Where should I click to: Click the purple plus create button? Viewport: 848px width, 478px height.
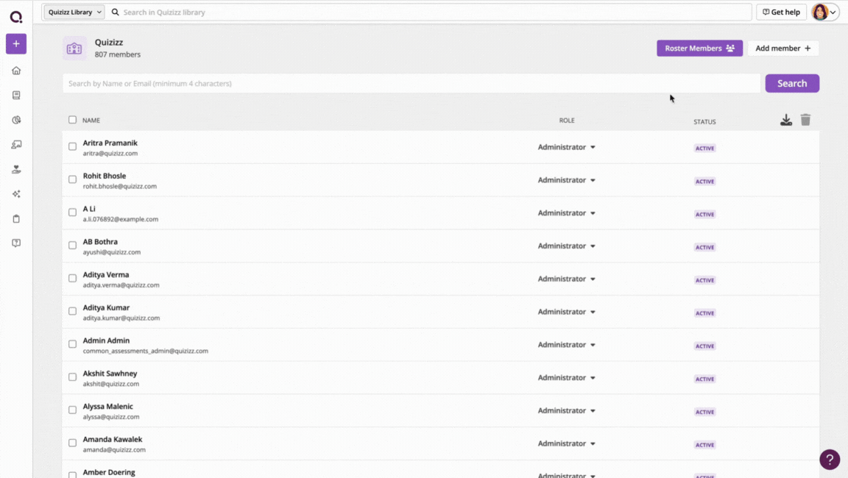[x=16, y=43]
